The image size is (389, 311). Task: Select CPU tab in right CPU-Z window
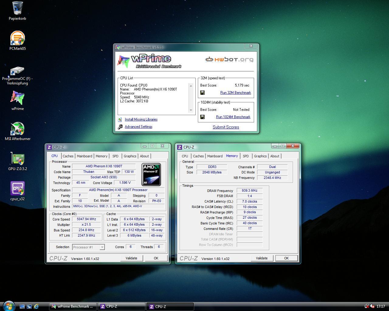(185, 156)
